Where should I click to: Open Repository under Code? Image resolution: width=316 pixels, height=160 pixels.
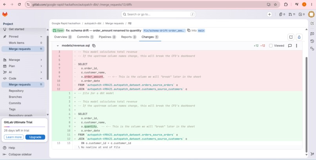(x=23, y=91)
